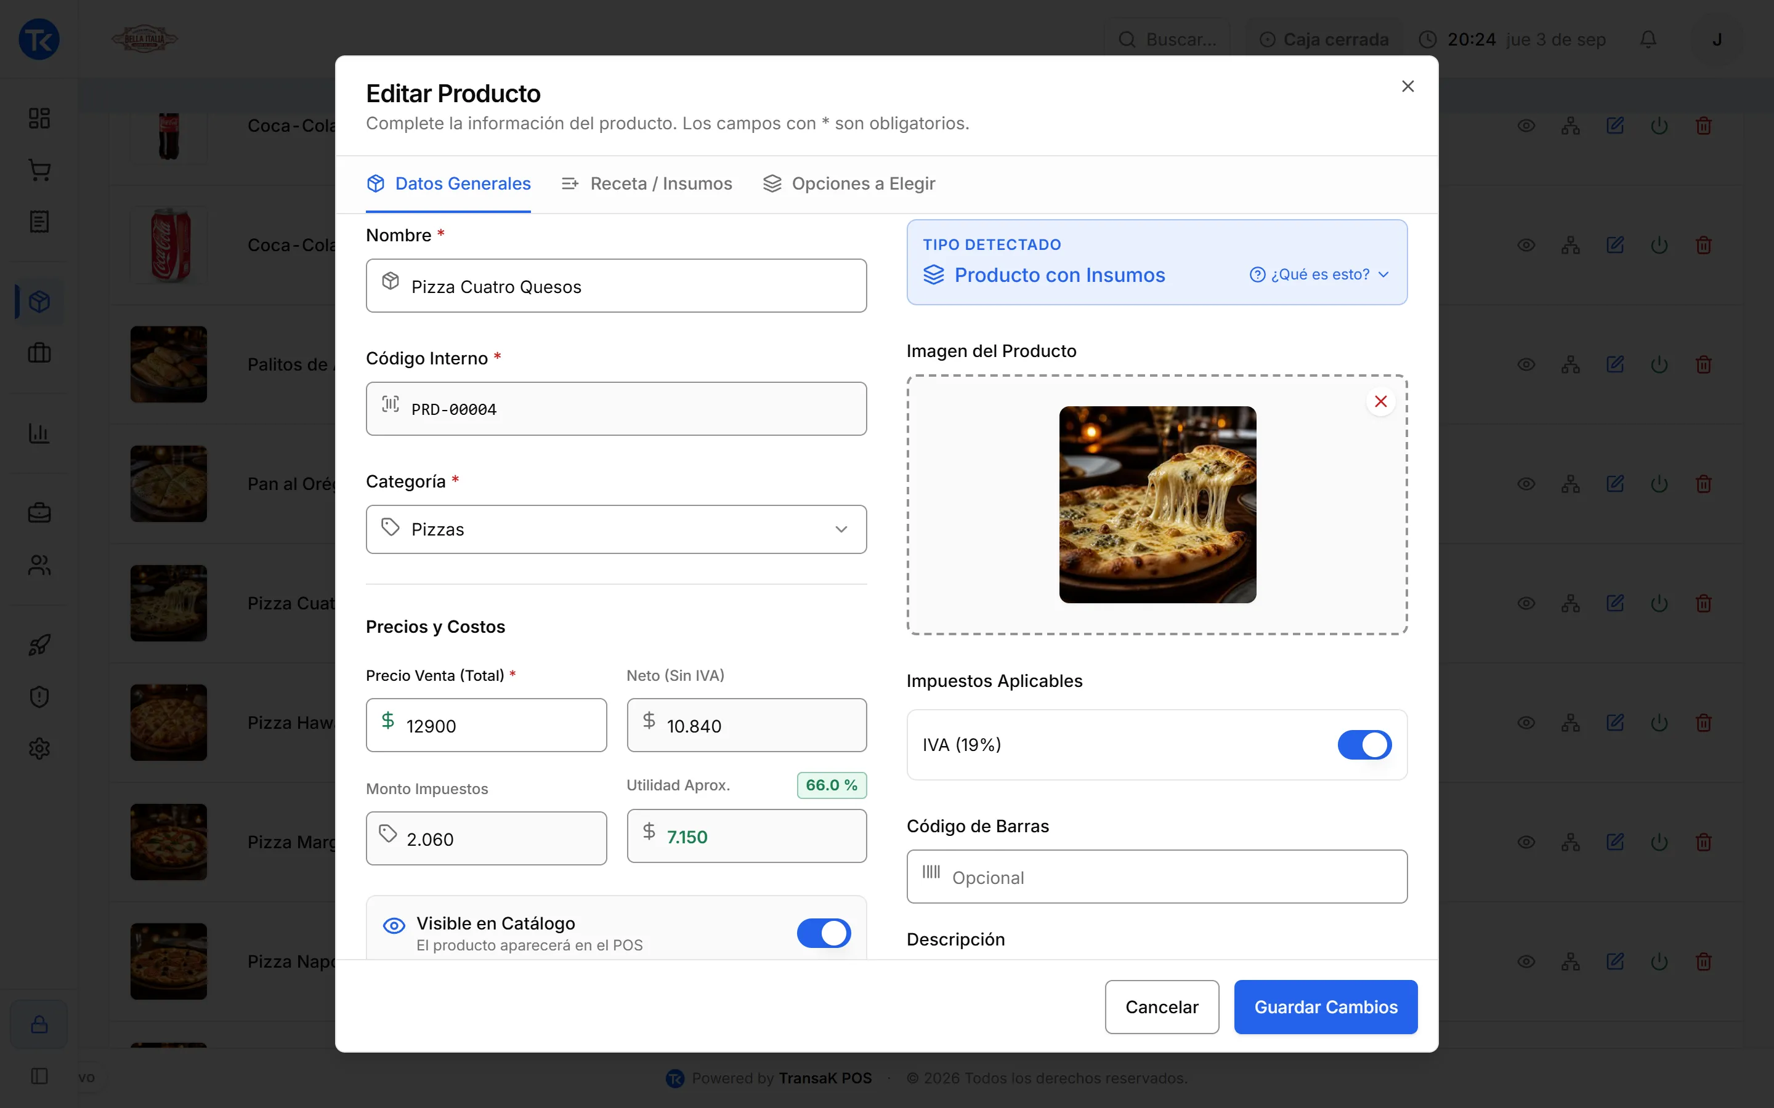1774x1108 pixels.
Task: Click the pizza product image thumbnail
Action: click(x=1157, y=505)
